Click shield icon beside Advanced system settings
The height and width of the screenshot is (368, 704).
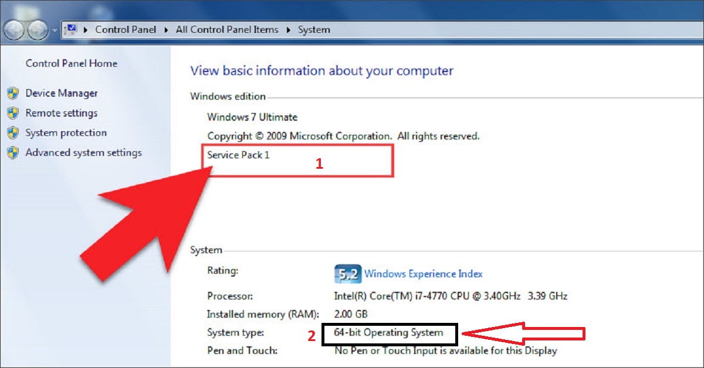(x=13, y=153)
